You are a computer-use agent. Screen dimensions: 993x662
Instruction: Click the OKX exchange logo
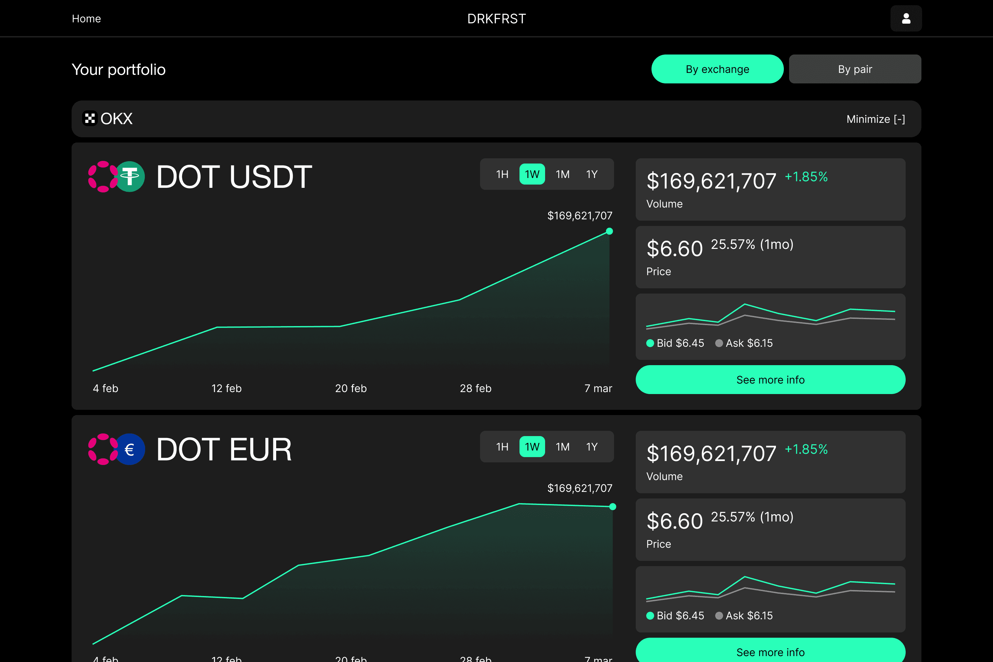coord(90,119)
